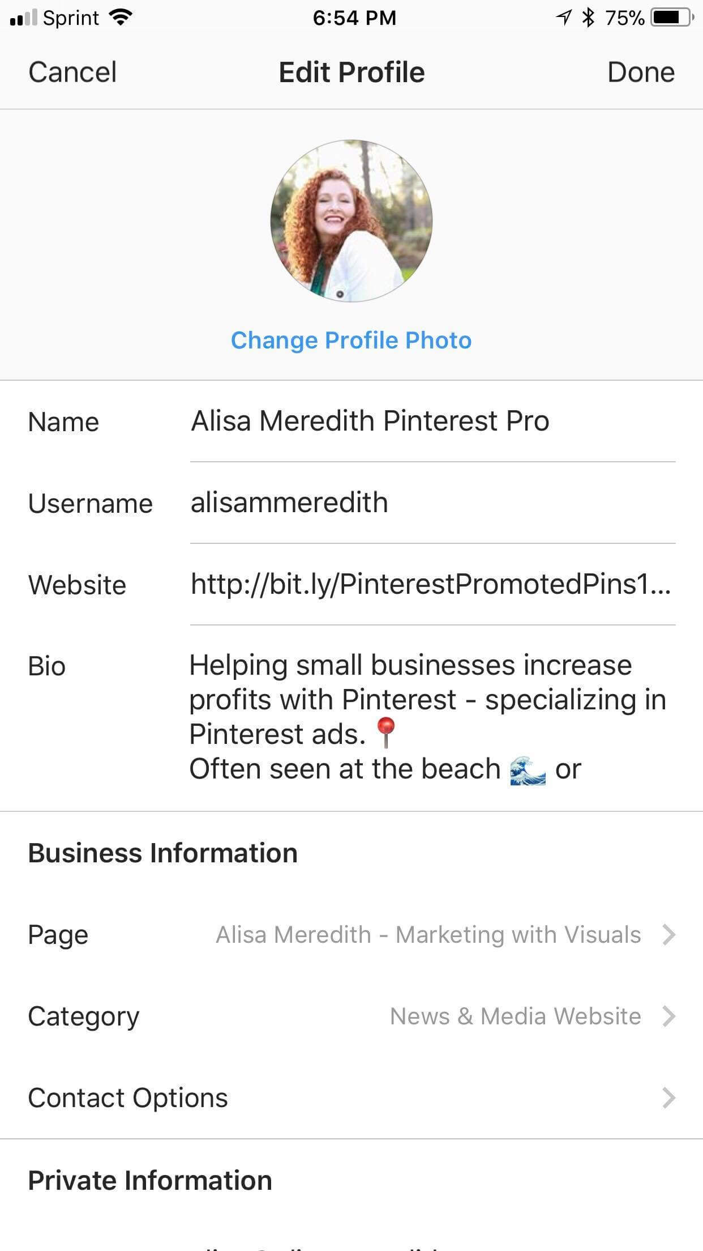The width and height of the screenshot is (703, 1251).
Task: Tap the location arrow icon in status bar
Action: coord(562,17)
